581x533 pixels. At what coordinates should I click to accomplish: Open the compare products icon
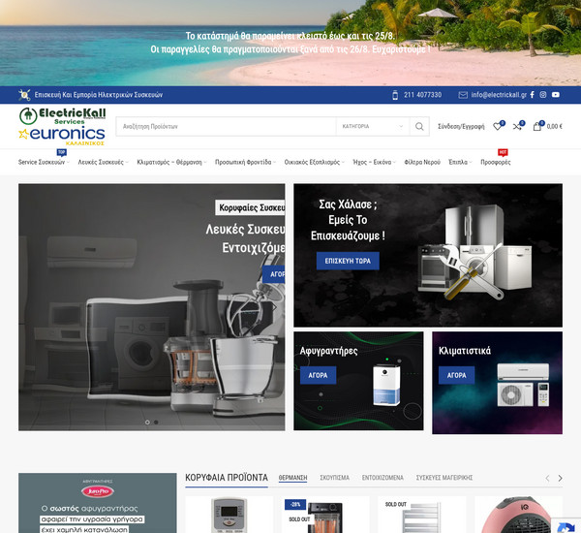point(517,127)
